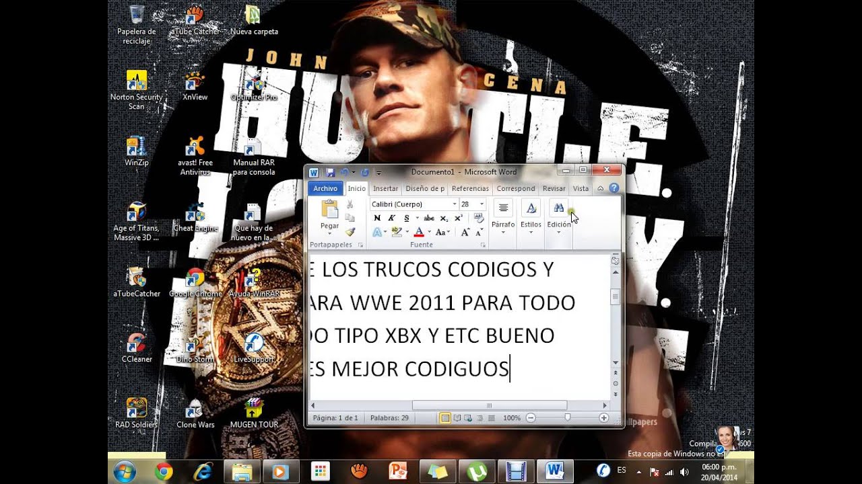Image resolution: width=862 pixels, height=484 pixels.
Task: Switch to the Diseño de página tab
Action: pos(425,189)
